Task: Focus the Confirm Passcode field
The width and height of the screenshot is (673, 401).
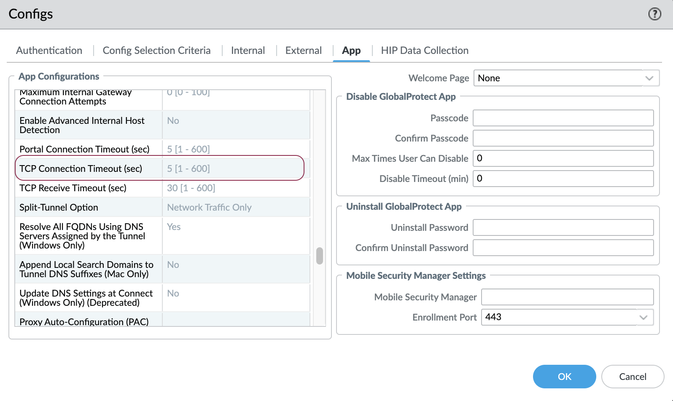Action: [563, 138]
